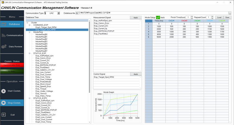
Task: Select Eop_Comm_Error in Measurement Signal list
Action: [116, 23]
